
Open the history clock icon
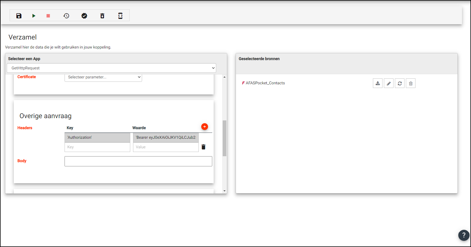(x=66, y=16)
